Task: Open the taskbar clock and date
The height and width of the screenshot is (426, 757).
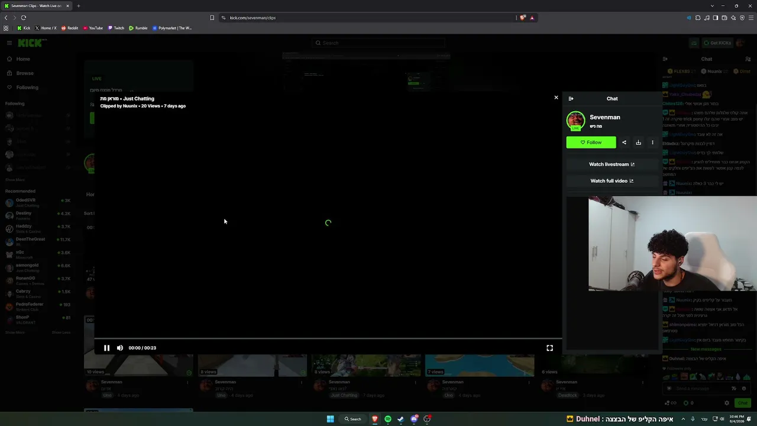Action: pyautogui.click(x=736, y=419)
